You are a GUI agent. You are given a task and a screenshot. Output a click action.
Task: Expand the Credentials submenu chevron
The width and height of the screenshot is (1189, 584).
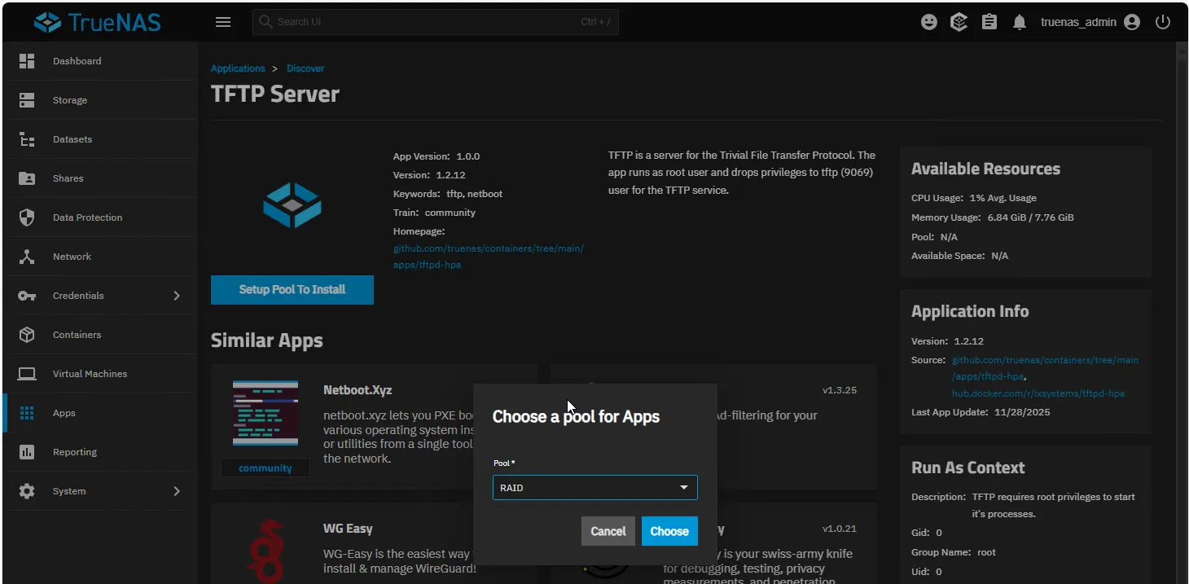coord(177,296)
